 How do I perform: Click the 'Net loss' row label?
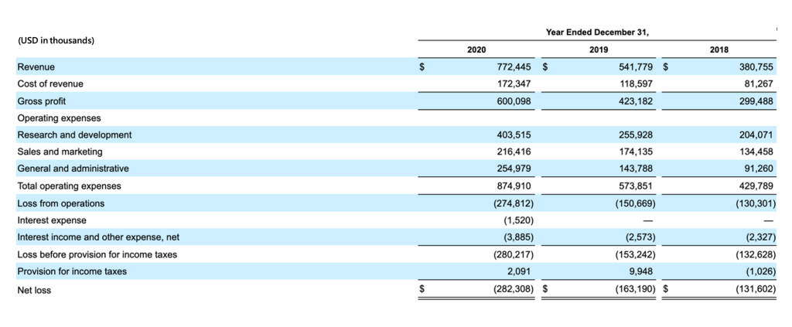[34, 291]
